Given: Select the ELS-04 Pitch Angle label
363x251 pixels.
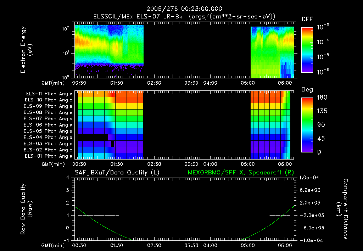Looking at the screenshot, I should point(48,137).
